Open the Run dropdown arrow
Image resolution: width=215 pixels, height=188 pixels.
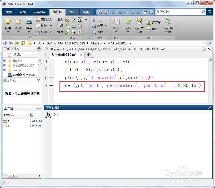click(128, 32)
